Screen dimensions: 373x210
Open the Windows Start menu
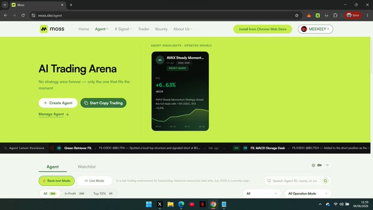[x=149, y=205]
